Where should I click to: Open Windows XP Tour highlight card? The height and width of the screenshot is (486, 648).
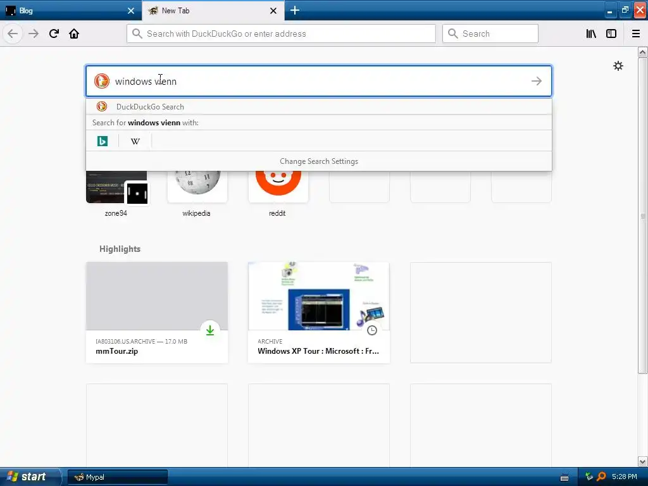319,313
